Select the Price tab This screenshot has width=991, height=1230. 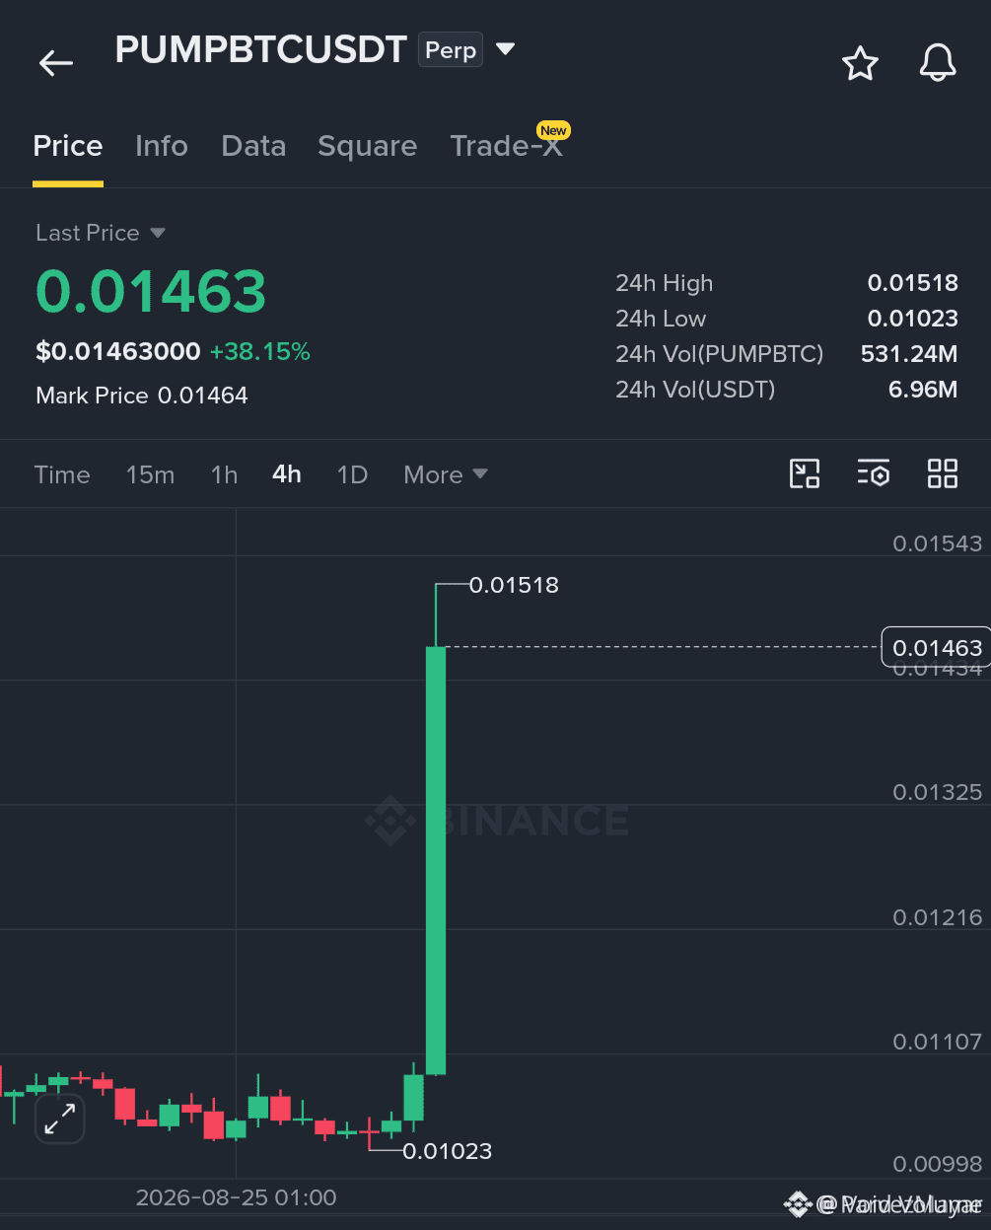[68, 146]
